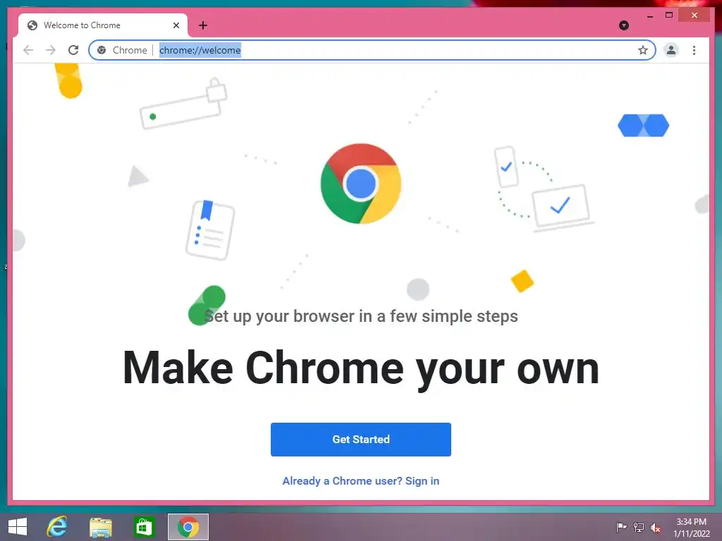Open the Action Center flag icon
This screenshot has width=722, height=541.
621,527
